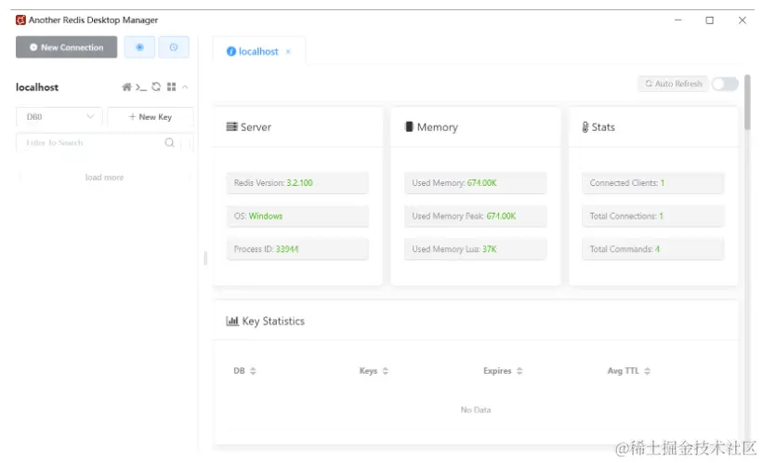
Task: Click the New Key button
Action: 151,117
